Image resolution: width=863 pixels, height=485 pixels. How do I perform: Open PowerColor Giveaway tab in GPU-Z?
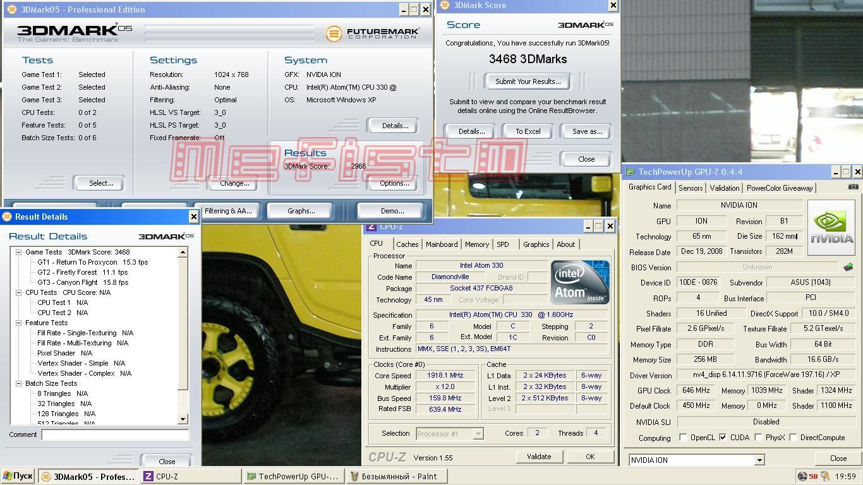pyautogui.click(x=780, y=188)
